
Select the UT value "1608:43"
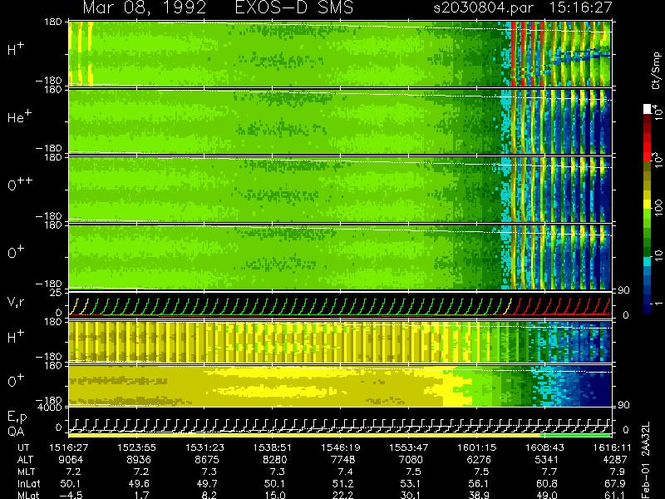point(544,447)
